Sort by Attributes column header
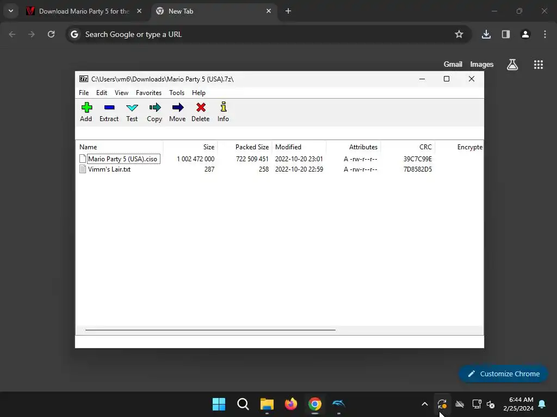Viewport: 557px width, 417px height. [354, 147]
